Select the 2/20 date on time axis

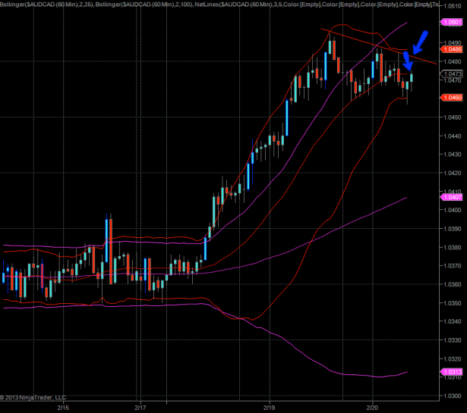click(x=373, y=405)
